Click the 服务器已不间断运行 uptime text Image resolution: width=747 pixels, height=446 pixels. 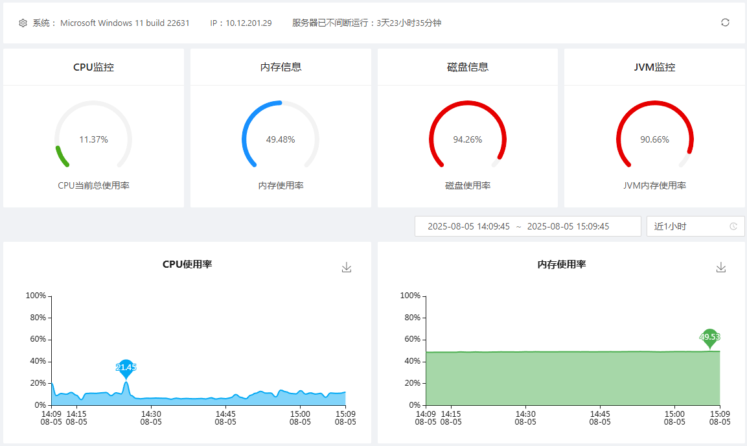coord(367,23)
